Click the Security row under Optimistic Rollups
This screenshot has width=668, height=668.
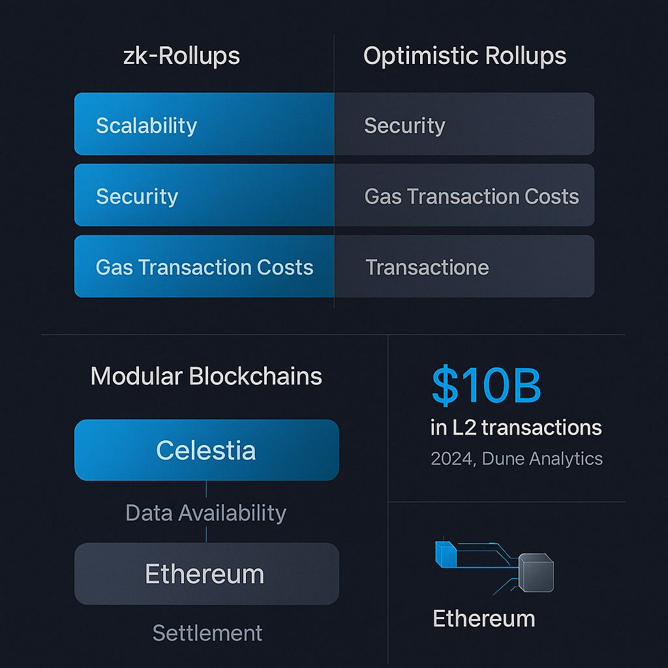(464, 124)
